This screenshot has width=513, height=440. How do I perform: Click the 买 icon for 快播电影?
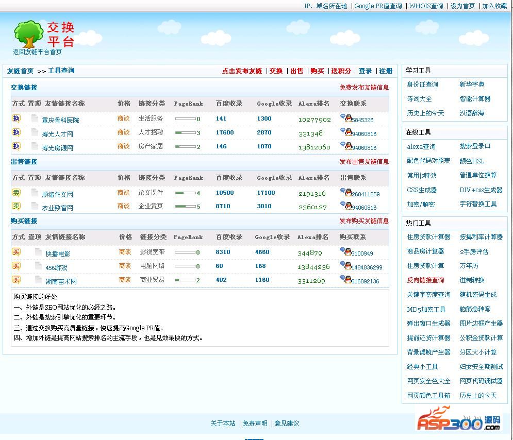click(16, 252)
